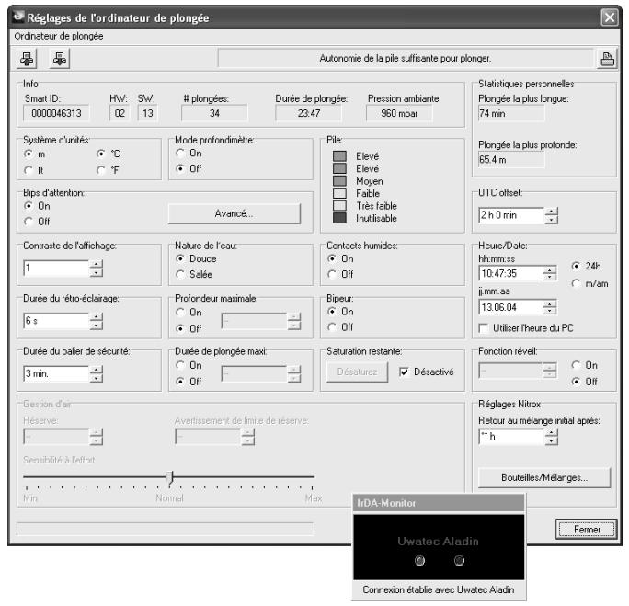Uncheck the Désactivé checkbox

tap(405, 372)
